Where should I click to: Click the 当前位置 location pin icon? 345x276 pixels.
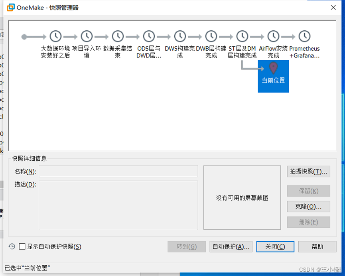click(273, 68)
